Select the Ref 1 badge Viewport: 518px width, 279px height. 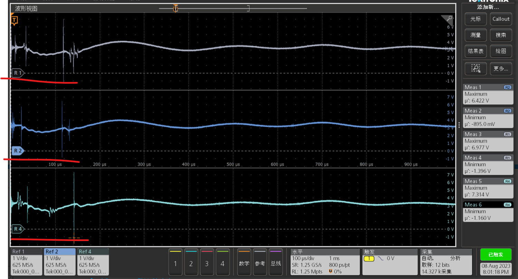pos(26,262)
